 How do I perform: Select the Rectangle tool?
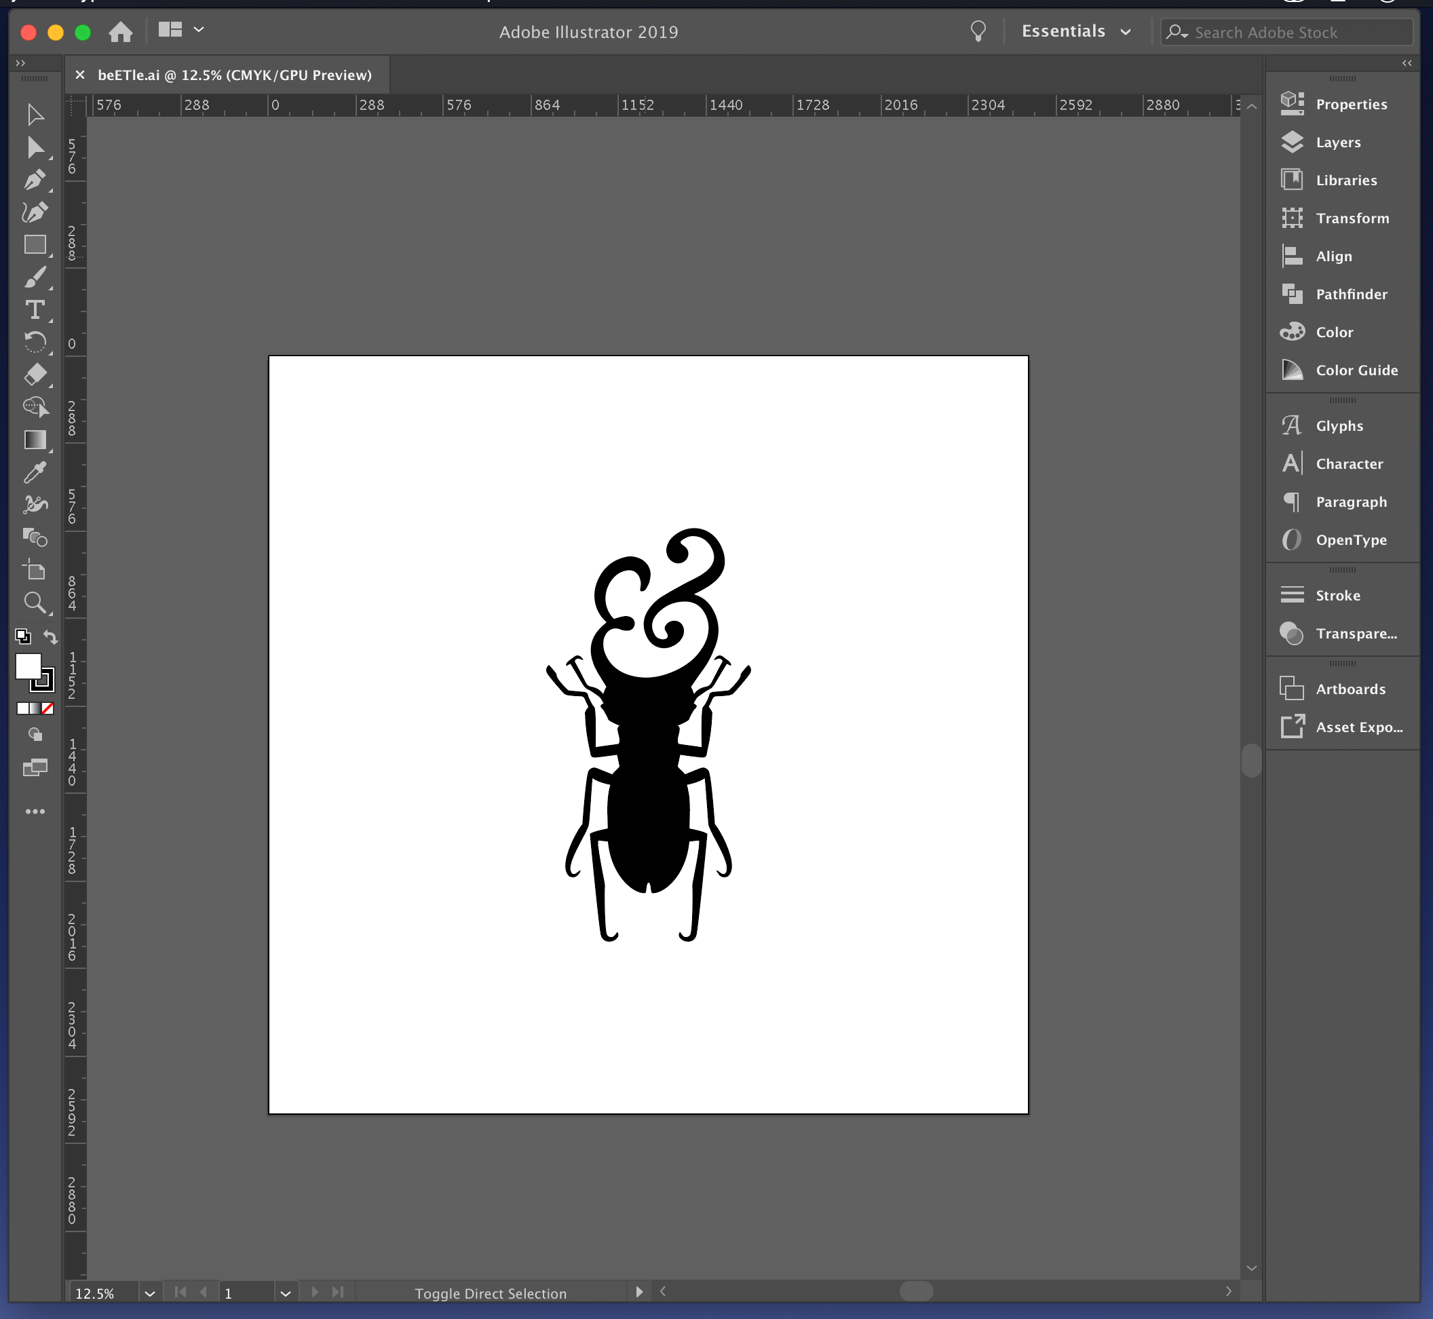(35, 245)
